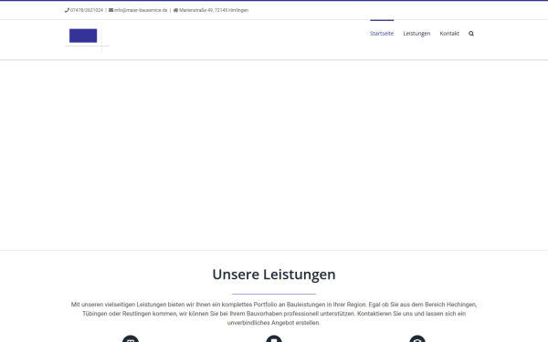
Task: Click the envelope icon beside the email
Action: [x=111, y=10]
